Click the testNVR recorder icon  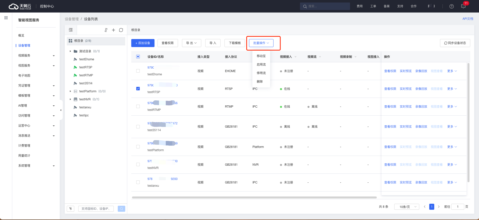coord(75,99)
